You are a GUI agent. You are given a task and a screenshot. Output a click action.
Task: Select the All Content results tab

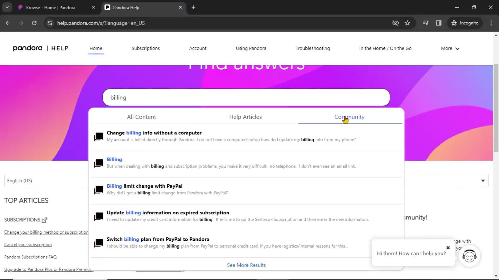[x=141, y=117]
